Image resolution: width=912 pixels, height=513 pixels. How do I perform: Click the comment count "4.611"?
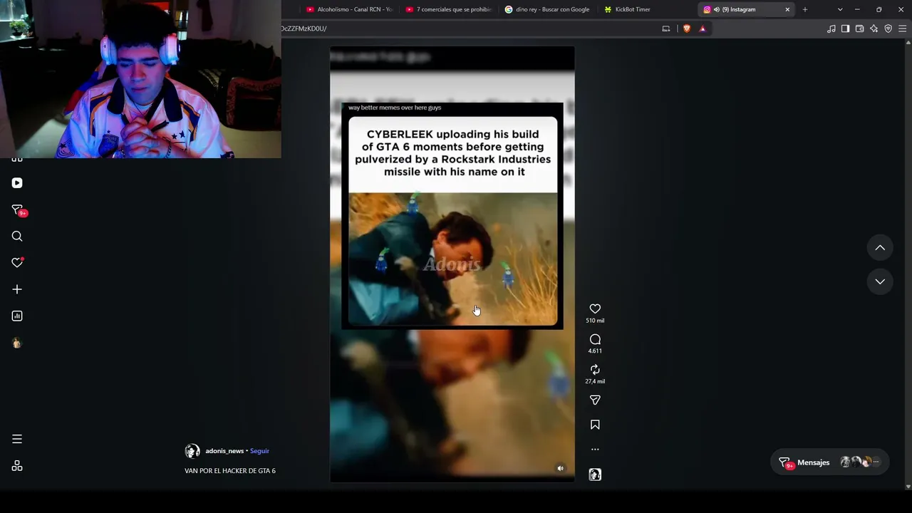(595, 351)
